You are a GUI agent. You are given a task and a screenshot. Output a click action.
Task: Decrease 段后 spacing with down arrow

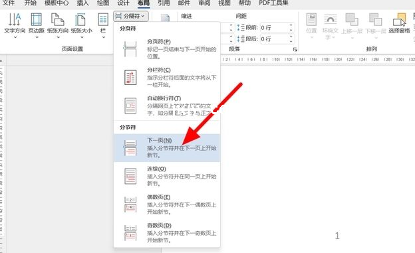(x=291, y=42)
